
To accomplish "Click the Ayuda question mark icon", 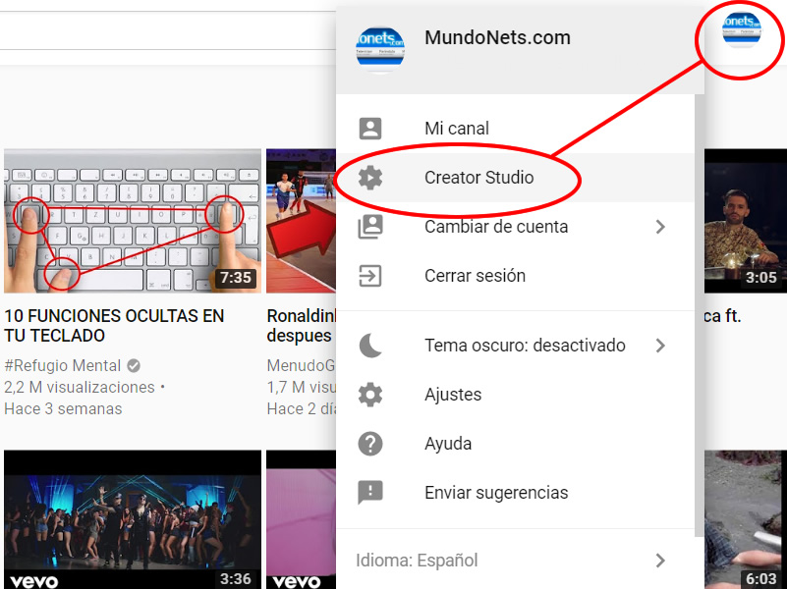I will click(x=370, y=444).
